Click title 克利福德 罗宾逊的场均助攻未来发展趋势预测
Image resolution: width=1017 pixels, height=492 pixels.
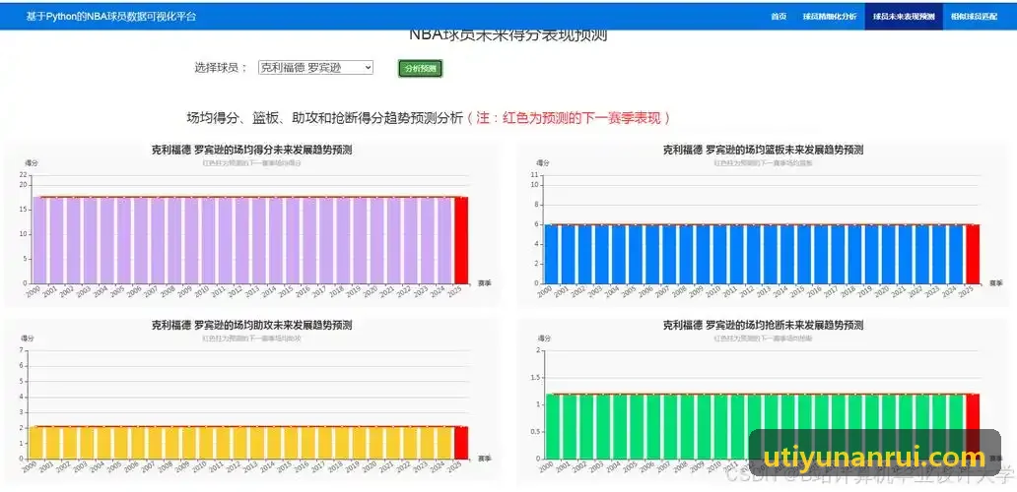tap(251, 325)
